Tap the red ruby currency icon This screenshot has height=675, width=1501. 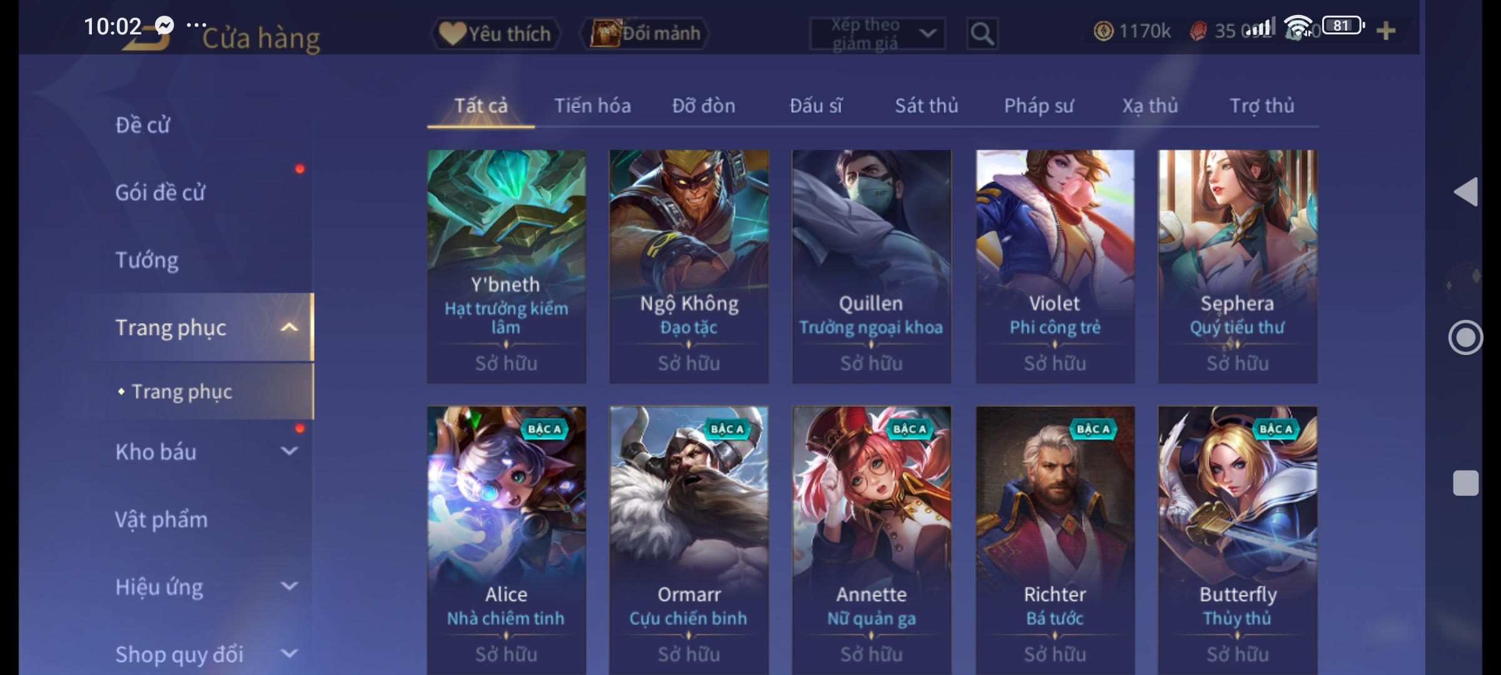coord(1198,31)
